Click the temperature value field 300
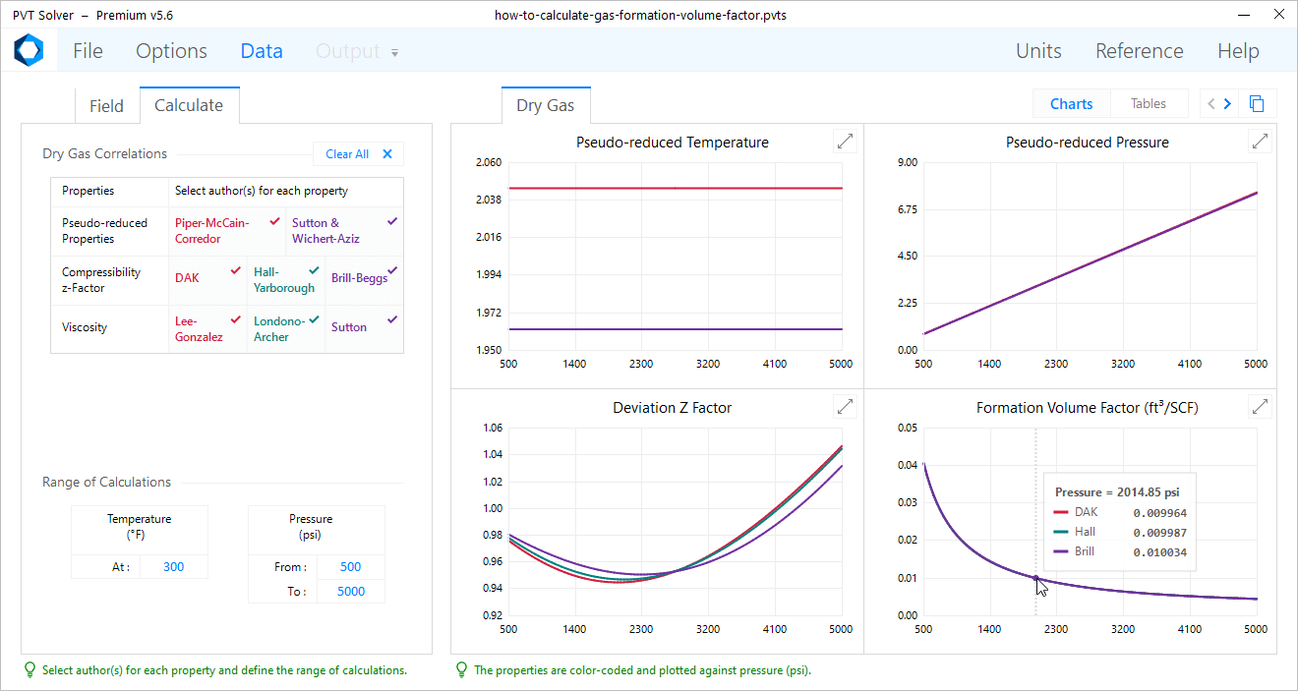This screenshot has height=691, width=1298. tap(173, 567)
